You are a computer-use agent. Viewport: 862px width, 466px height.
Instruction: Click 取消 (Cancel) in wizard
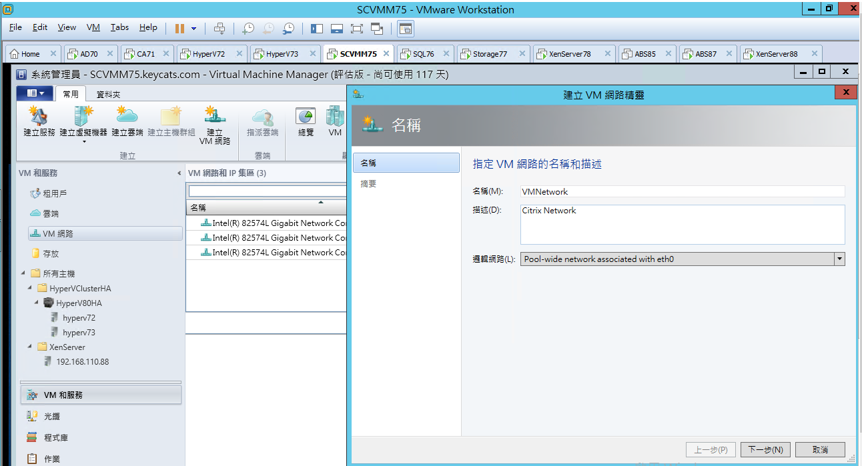820,449
